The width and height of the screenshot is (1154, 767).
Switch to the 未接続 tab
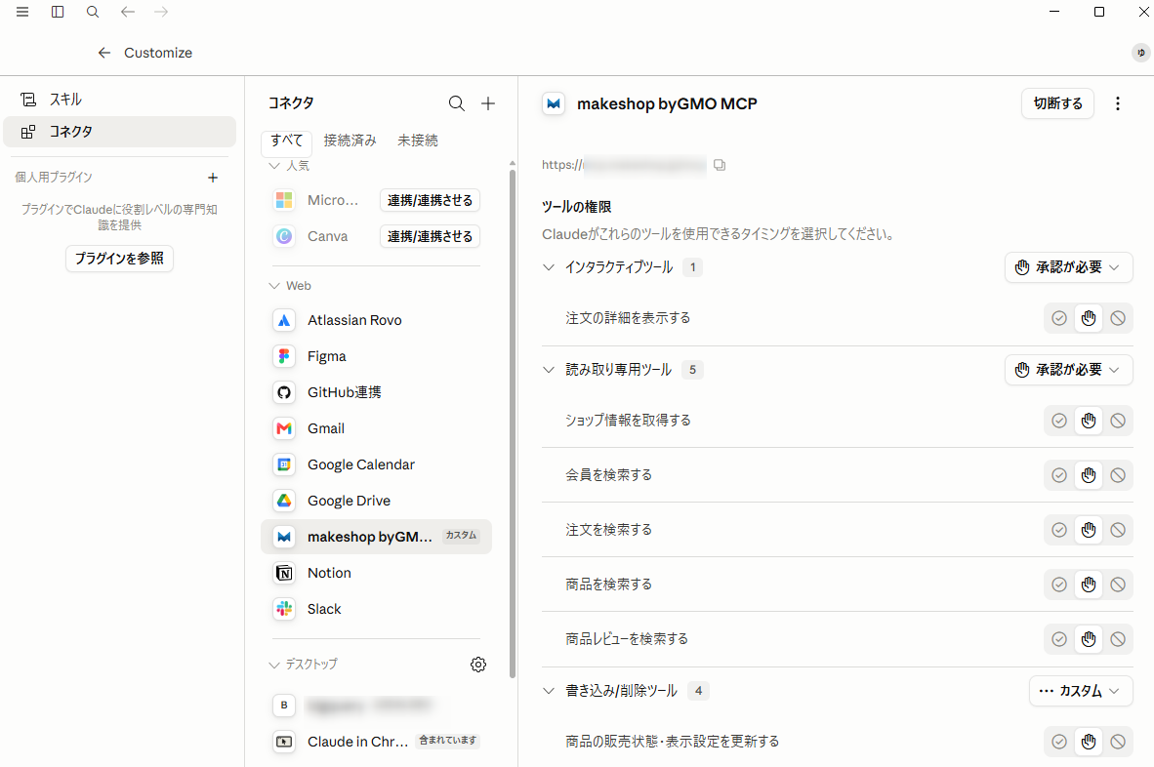(x=417, y=141)
